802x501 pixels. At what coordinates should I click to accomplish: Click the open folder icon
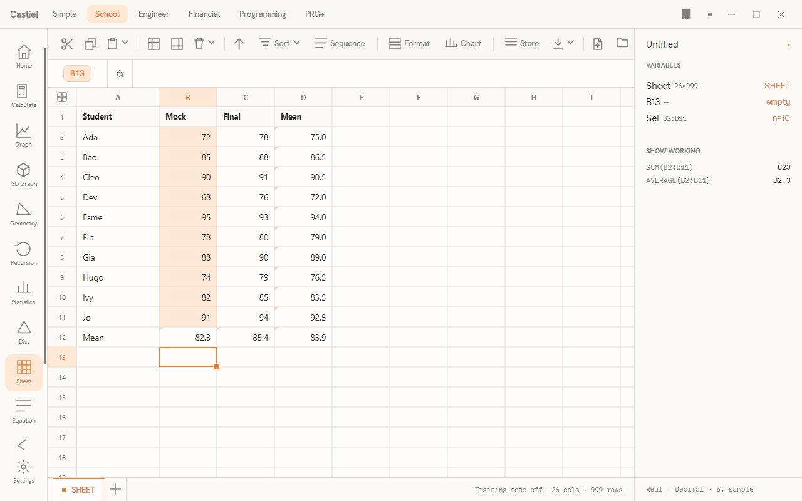pos(622,43)
